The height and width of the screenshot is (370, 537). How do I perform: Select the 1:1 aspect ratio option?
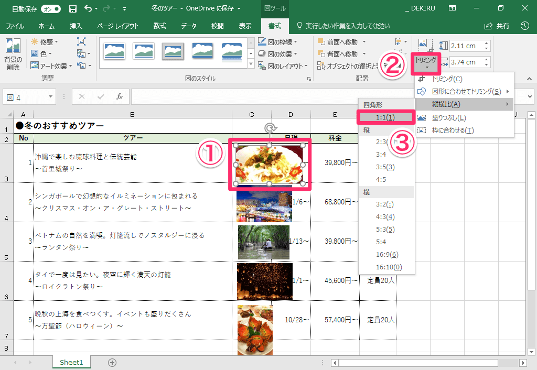coord(386,117)
